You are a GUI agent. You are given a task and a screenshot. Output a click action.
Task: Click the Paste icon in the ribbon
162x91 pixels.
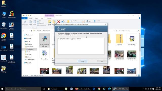pyautogui.click(x=35, y=22)
